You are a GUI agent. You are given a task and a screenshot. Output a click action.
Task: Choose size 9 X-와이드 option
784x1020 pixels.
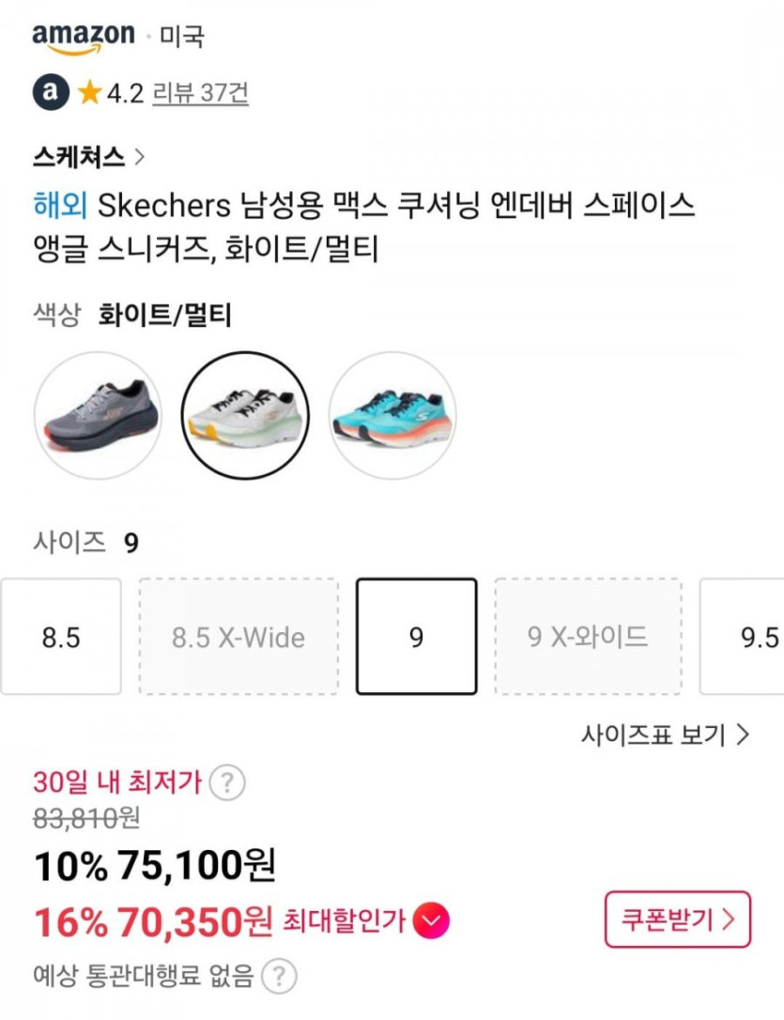588,637
